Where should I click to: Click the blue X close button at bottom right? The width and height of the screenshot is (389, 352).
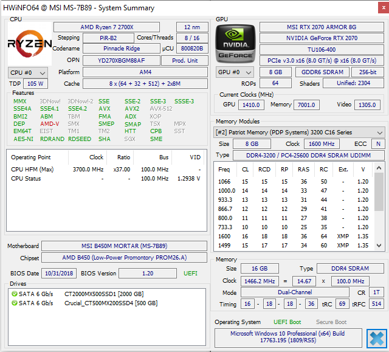tap(377, 339)
